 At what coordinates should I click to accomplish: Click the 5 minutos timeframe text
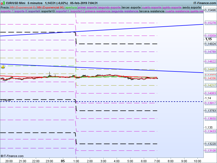click(x=35, y=3)
